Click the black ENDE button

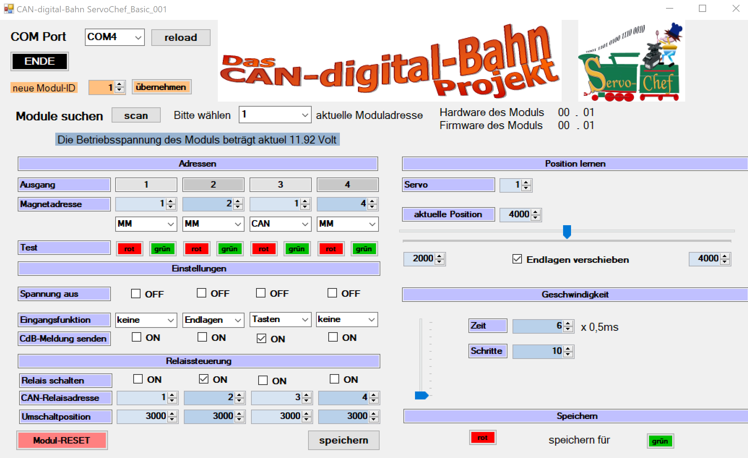[40, 61]
